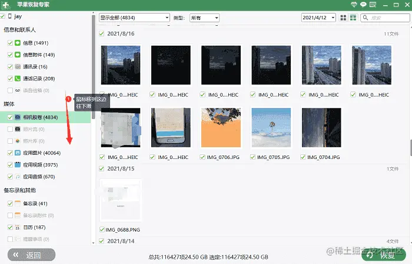Screen dimensions: 412x264
Task: Open the IMG_0705.JPG palm tree thumbnail
Action: pos(271,127)
